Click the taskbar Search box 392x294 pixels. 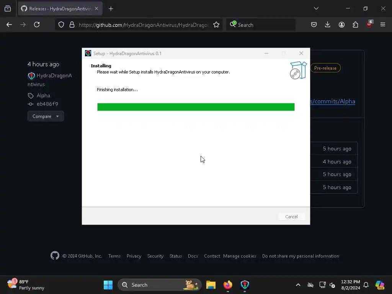pos(160,285)
